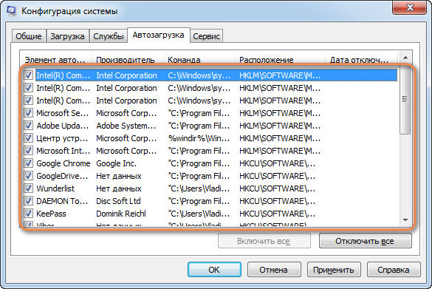
Task: Uncheck the GoogleDrive... startup item
Action: point(28,176)
